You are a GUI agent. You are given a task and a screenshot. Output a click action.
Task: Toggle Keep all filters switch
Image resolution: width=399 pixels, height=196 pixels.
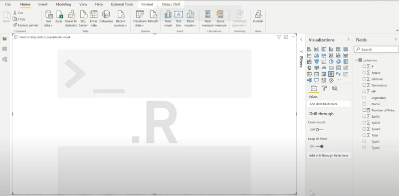point(320,146)
